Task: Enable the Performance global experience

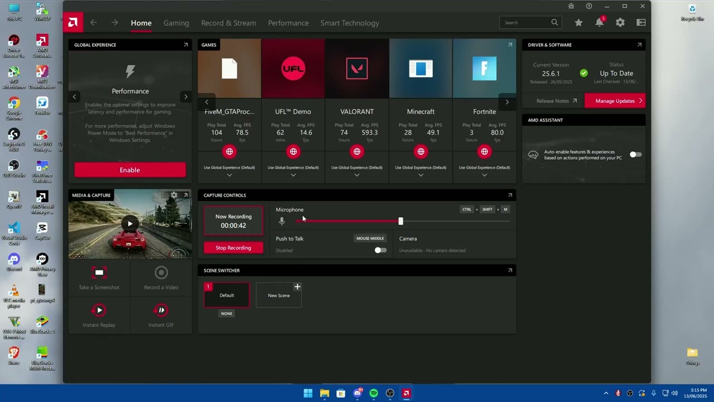Action: [130, 170]
